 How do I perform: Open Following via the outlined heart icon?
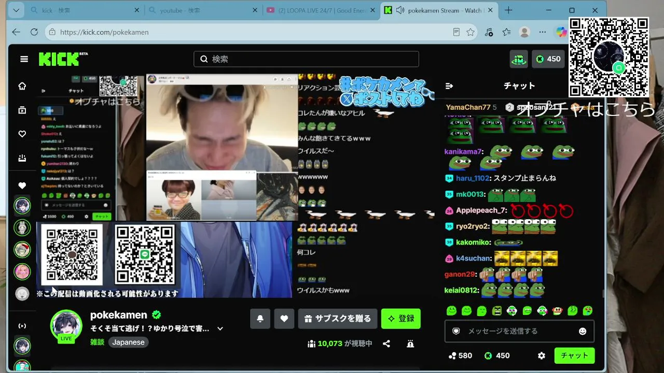[22, 134]
